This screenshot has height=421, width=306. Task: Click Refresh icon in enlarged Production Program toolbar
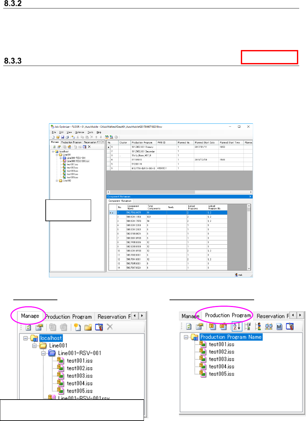click(x=189, y=326)
